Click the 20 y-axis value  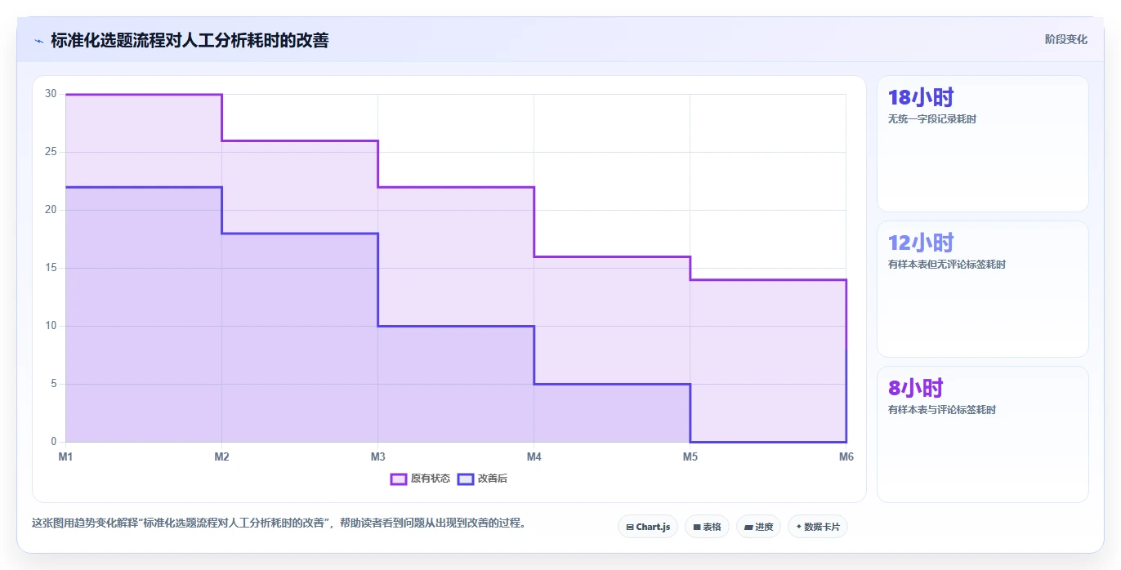click(x=51, y=210)
